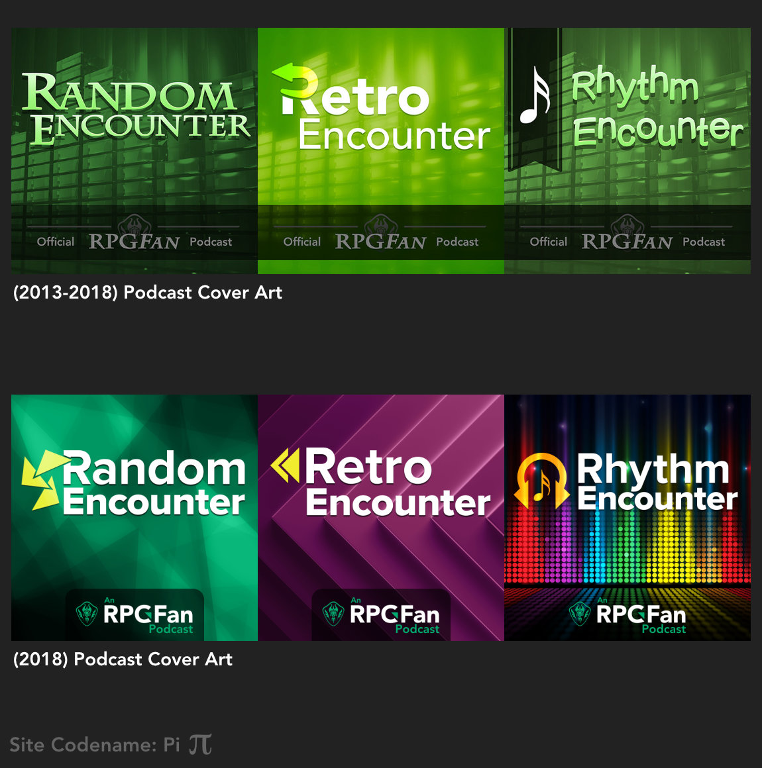This screenshot has width=762, height=768.
Task: Click the serif "RANDOM ENCOUNTER" title text
Action: (x=136, y=109)
